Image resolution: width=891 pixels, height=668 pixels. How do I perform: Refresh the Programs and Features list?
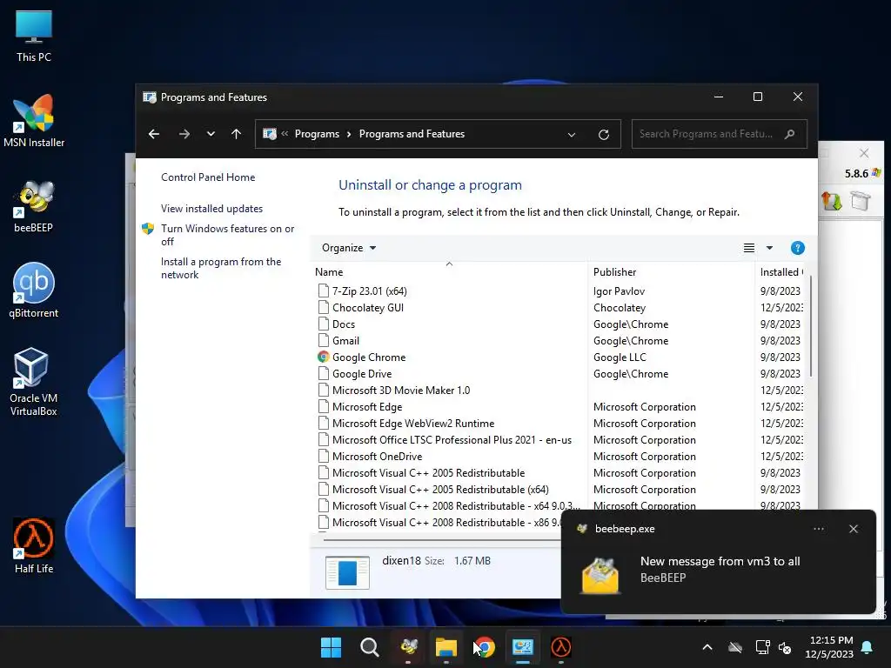tap(604, 135)
